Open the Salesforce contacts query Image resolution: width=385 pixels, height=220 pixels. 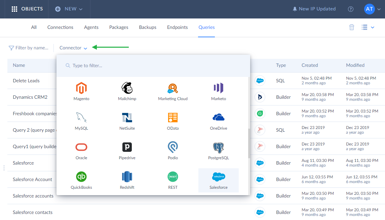pyautogui.click(x=33, y=212)
